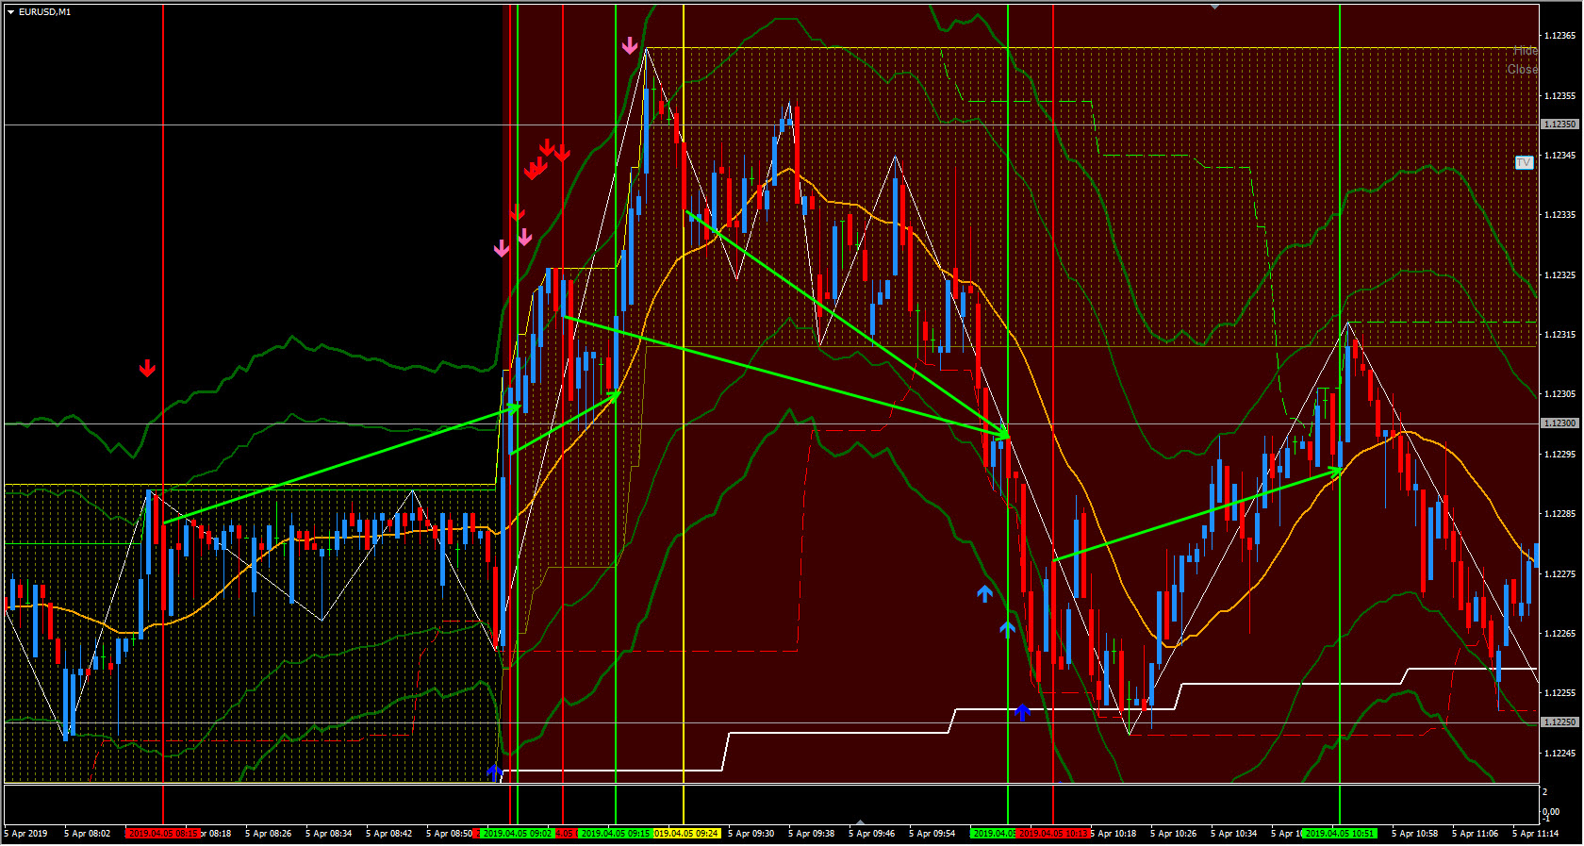Click the yellow 2019.04.05 09:24 time label

(x=686, y=834)
